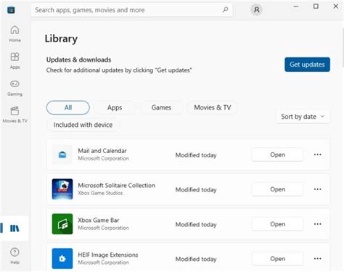Click the Mail and Calendar app icon

(x=62, y=154)
